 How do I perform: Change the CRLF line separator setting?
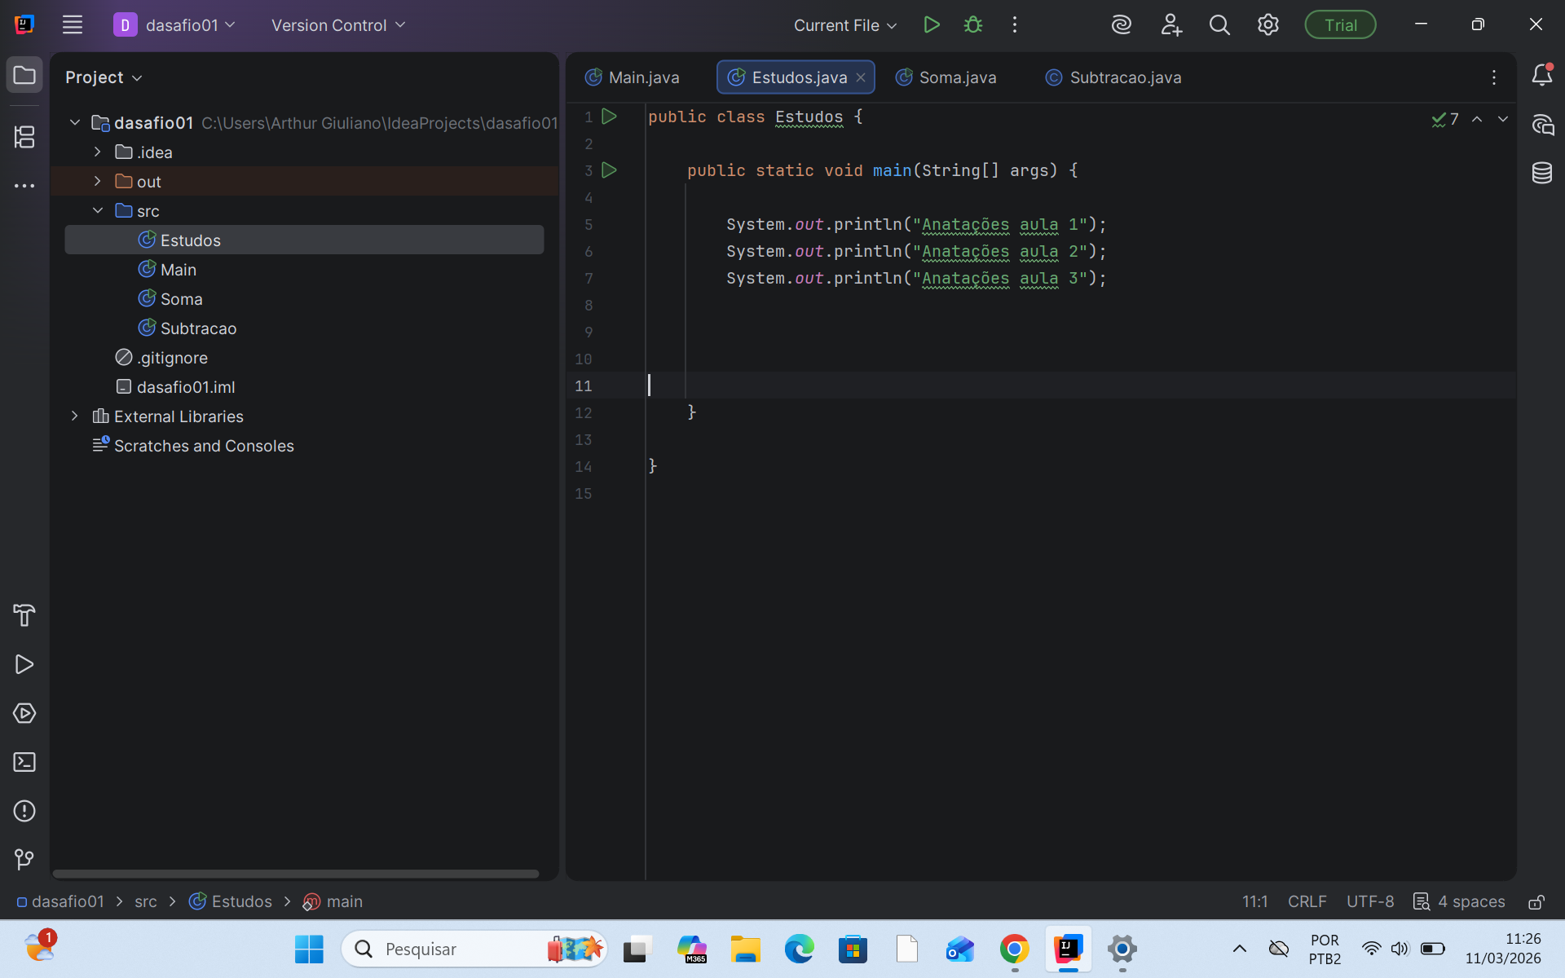tap(1307, 901)
